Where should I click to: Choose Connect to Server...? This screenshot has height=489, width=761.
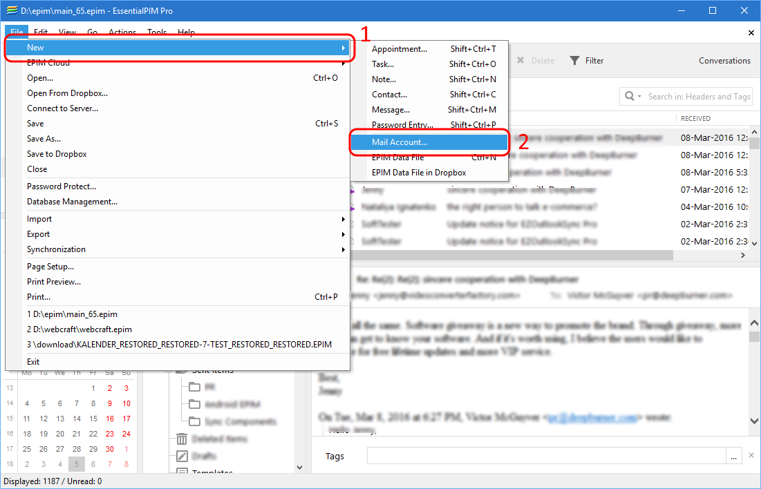178,108
